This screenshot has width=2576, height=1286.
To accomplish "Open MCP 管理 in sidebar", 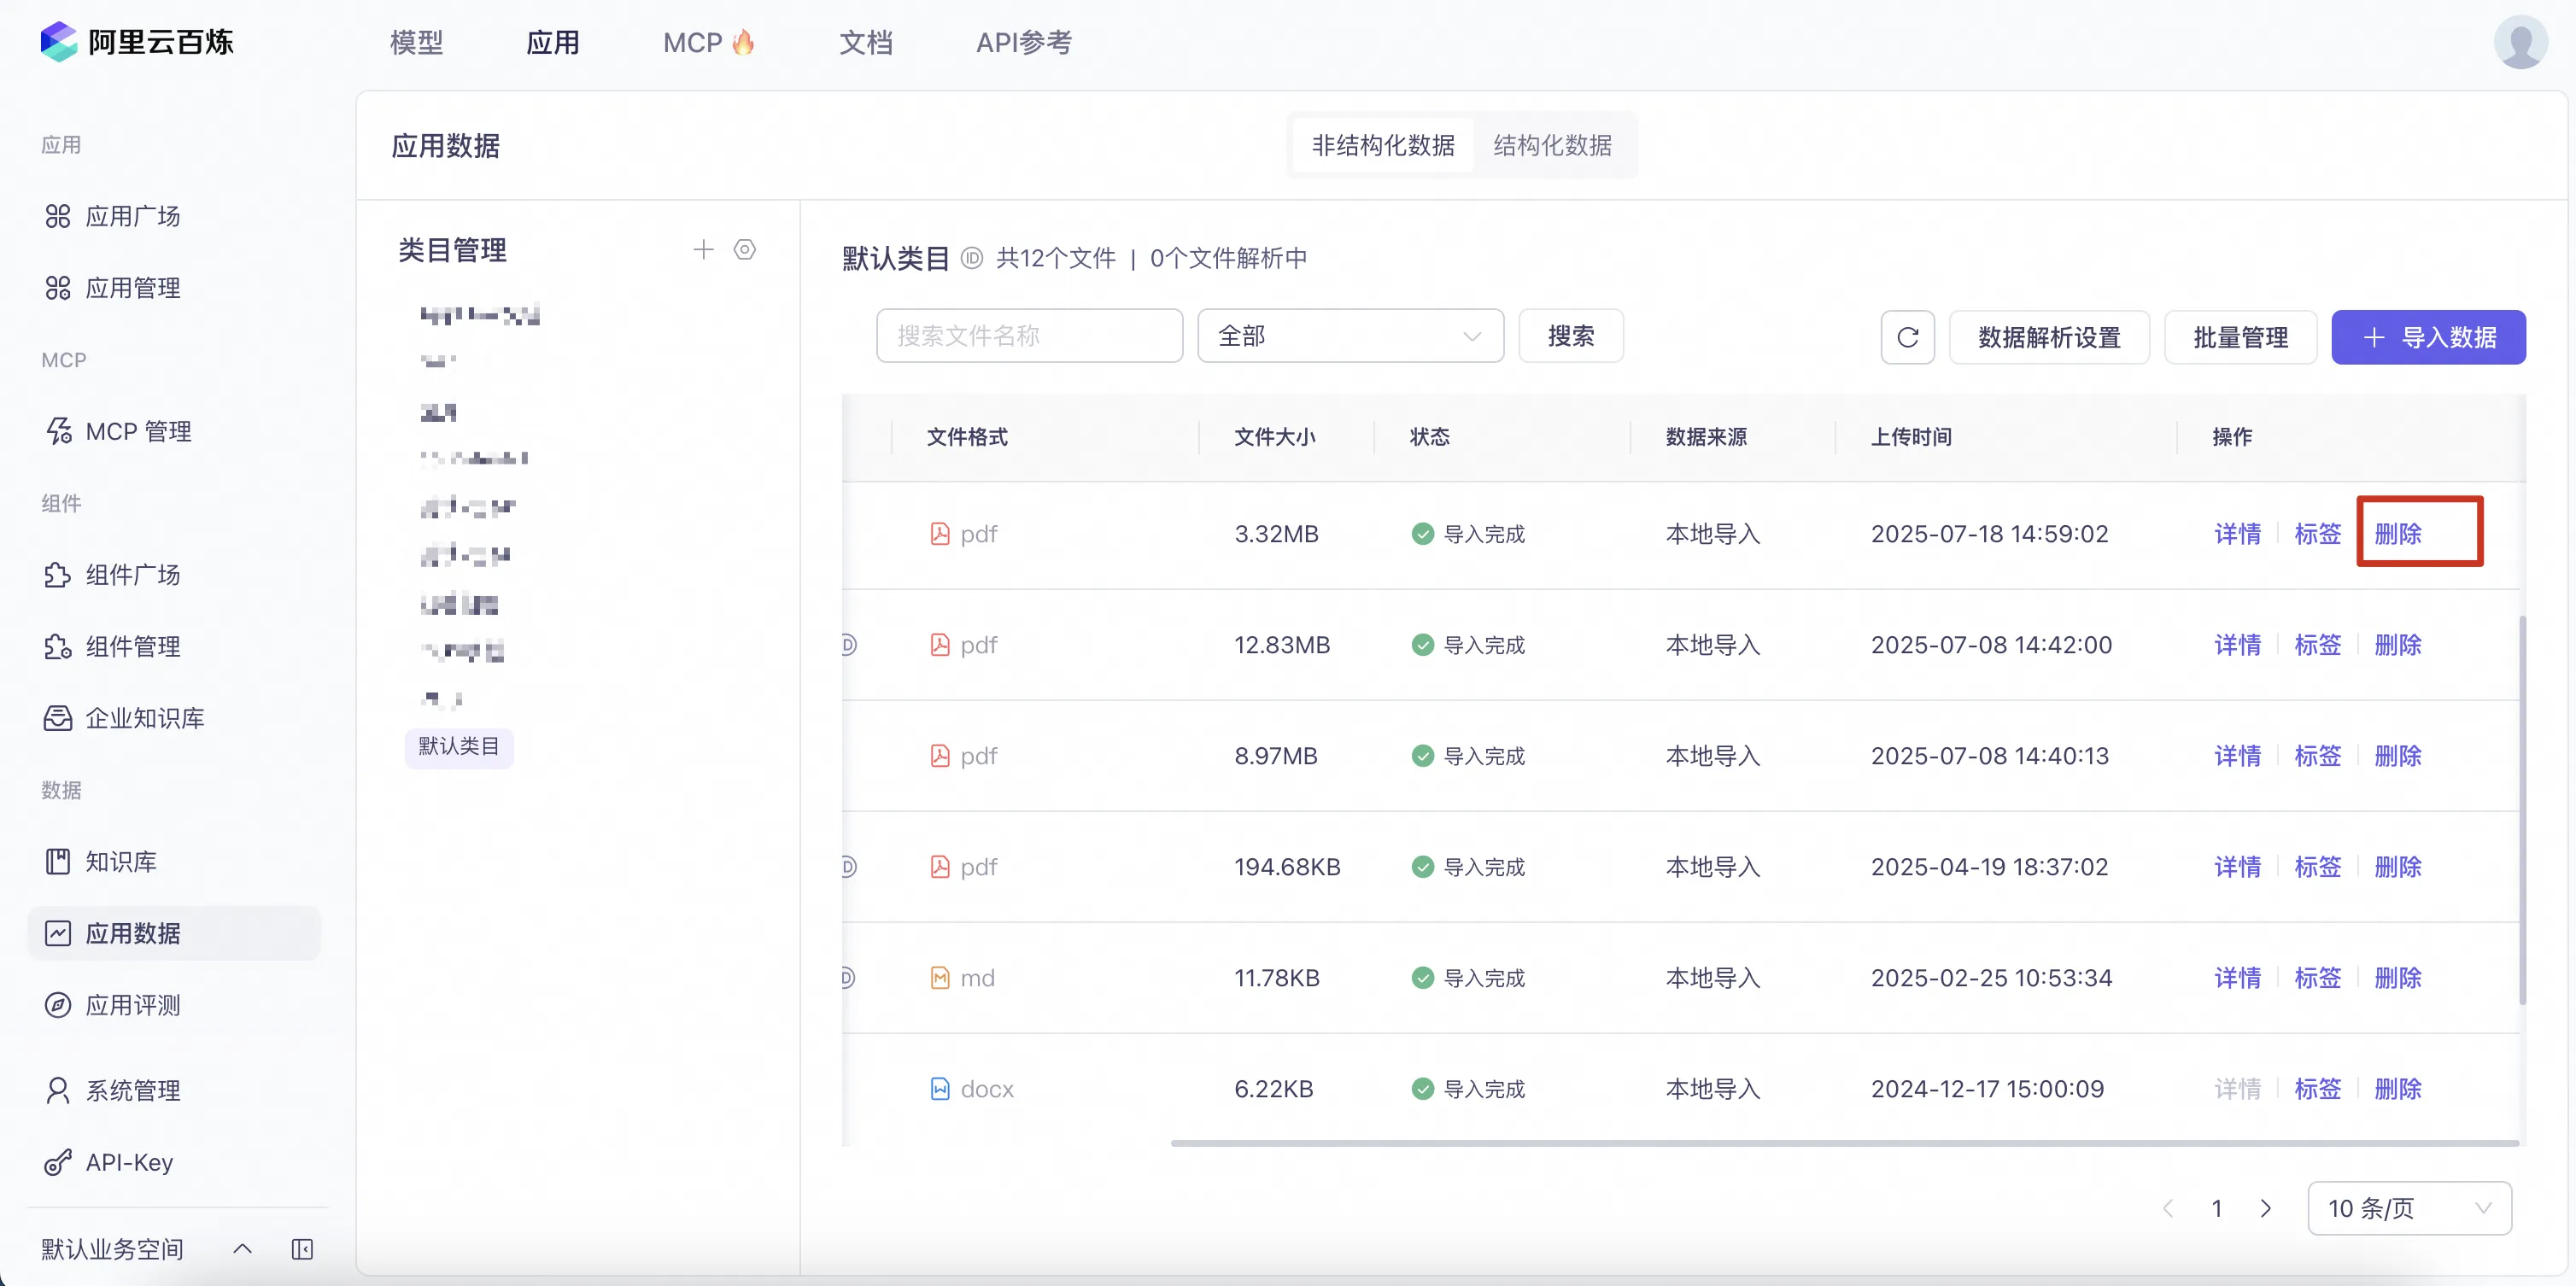I will (138, 431).
